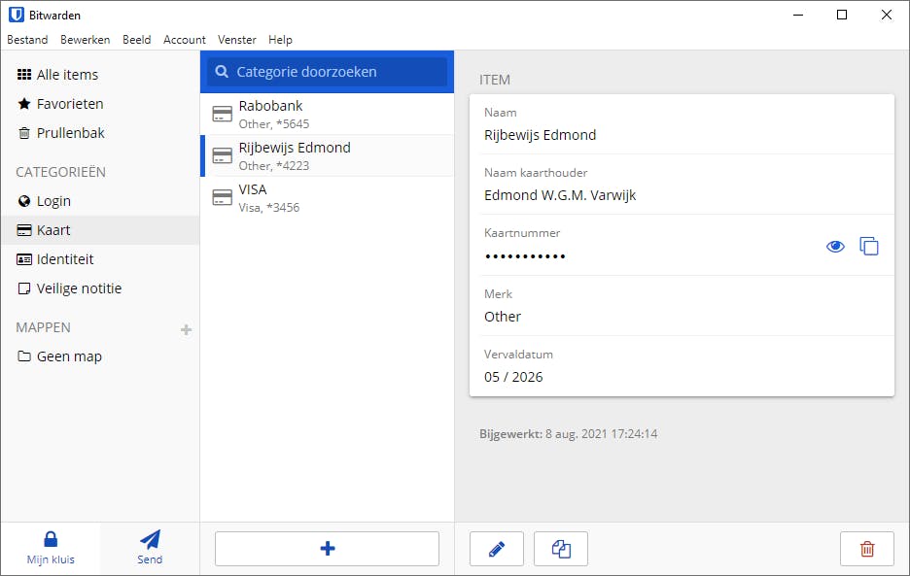
Task: Select the Rabobank card entry
Action: [x=327, y=114]
